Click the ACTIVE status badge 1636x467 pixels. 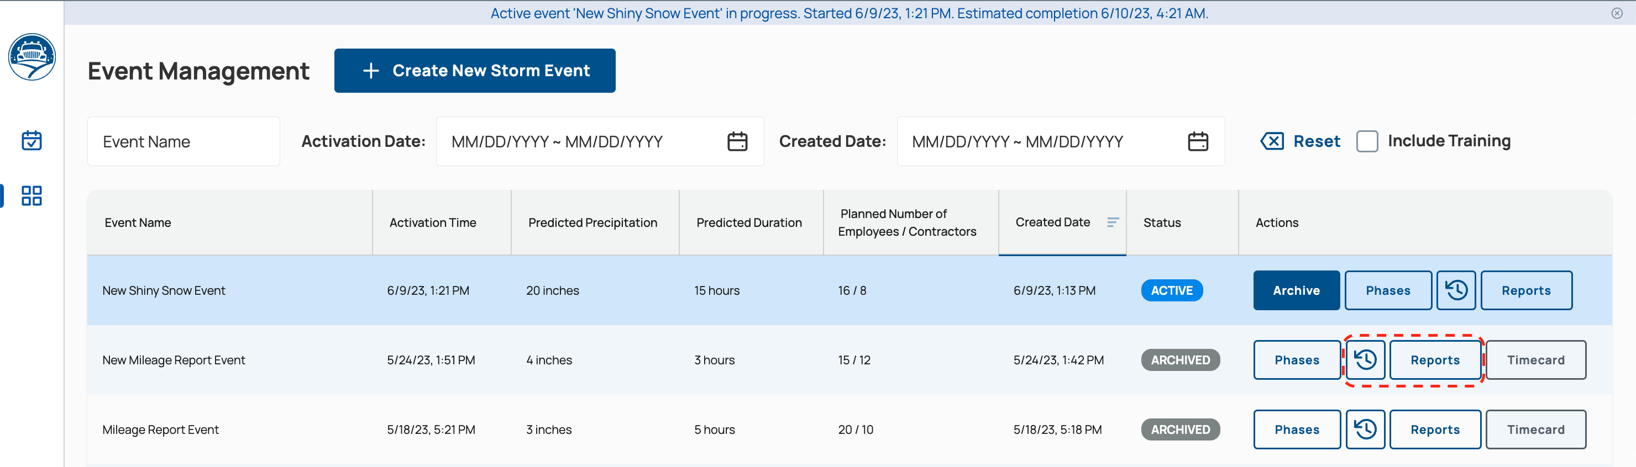[x=1172, y=290]
